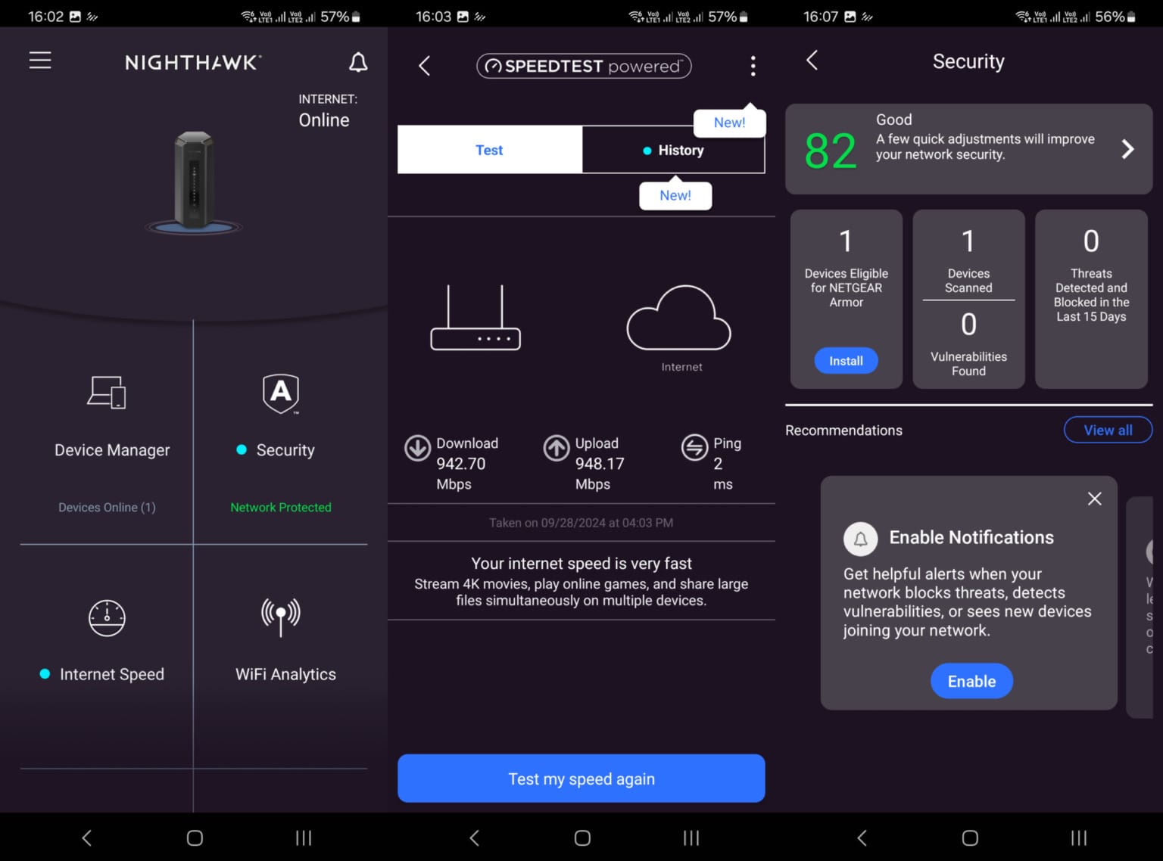The height and width of the screenshot is (861, 1163).
Task: Expand the security score 82 details
Action: pyautogui.click(x=968, y=148)
